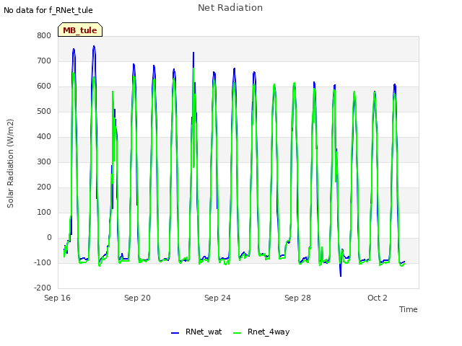Click the Sep 16 x-axis tick label
The height and width of the screenshot is (346, 462).
(x=57, y=298)
